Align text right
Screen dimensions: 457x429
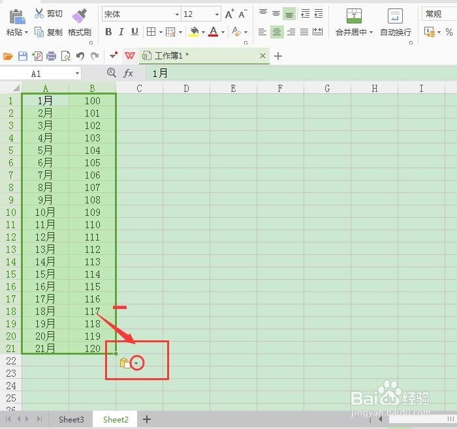point(291,32)
